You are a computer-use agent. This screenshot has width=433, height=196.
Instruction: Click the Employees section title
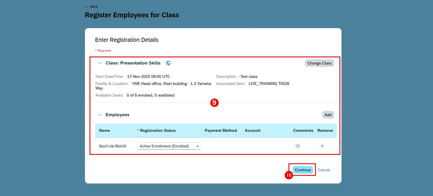117,115
